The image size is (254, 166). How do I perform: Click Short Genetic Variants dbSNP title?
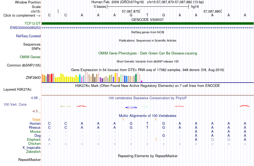tap(148, 62)
